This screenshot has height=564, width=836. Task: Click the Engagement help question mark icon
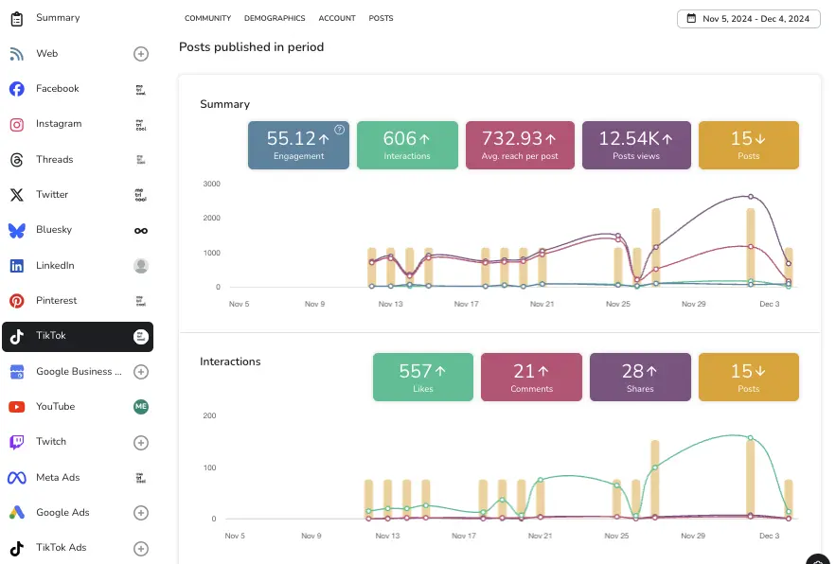[x=339, y=130]
